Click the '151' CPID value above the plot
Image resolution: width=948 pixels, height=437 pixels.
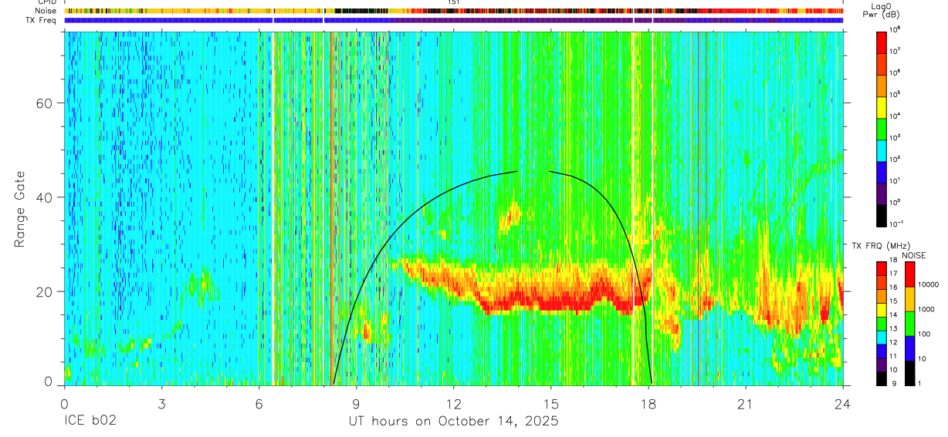point(454,2)
